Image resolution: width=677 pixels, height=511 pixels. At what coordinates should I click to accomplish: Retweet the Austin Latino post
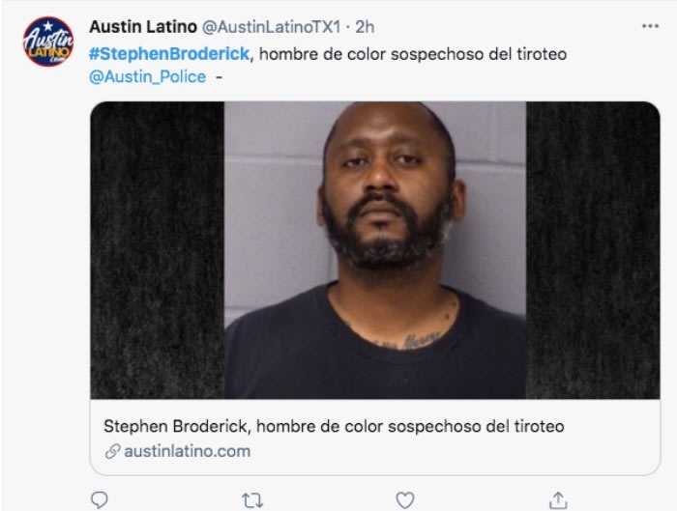(x=252, y=500)
